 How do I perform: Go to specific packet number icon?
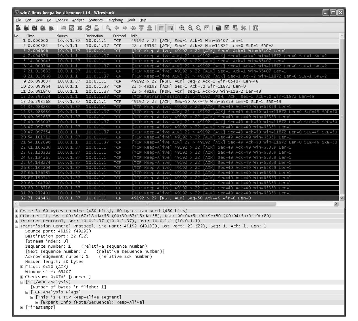[x=133, y=28]
